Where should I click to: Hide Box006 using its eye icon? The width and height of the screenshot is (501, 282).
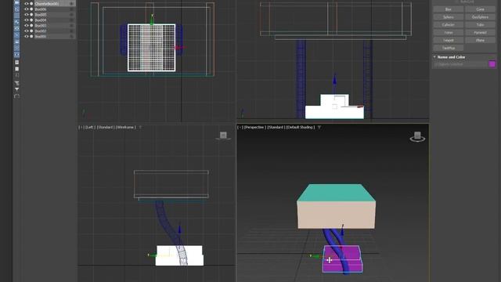point(27,9)
